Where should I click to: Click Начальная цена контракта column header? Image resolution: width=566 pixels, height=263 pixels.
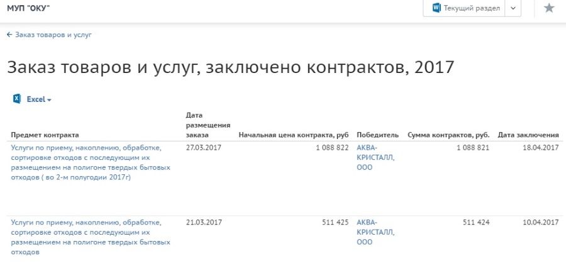point(293,135)
